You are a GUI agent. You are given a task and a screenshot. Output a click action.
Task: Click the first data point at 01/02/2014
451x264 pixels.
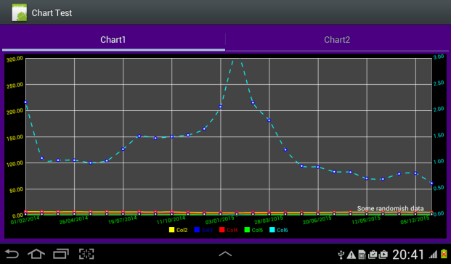[x=25, y=102]
